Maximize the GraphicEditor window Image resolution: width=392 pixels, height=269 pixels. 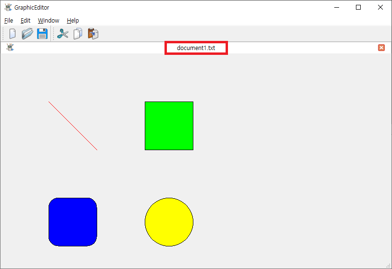tap(358, 7)
